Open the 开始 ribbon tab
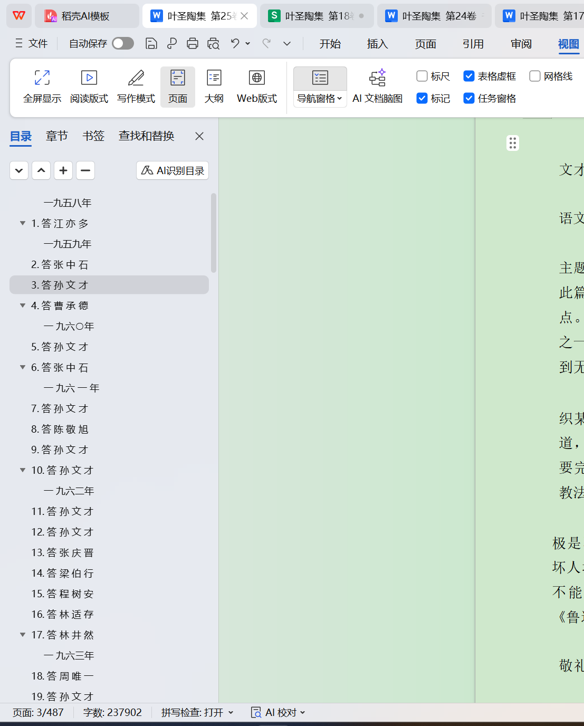The width and height of the screenshot is (584, 726). coord(330,44)
